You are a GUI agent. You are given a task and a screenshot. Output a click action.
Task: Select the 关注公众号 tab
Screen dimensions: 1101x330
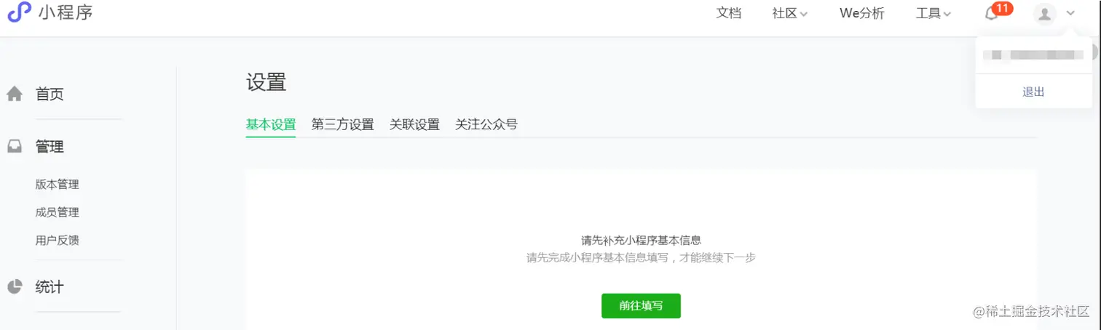[486, 124]
